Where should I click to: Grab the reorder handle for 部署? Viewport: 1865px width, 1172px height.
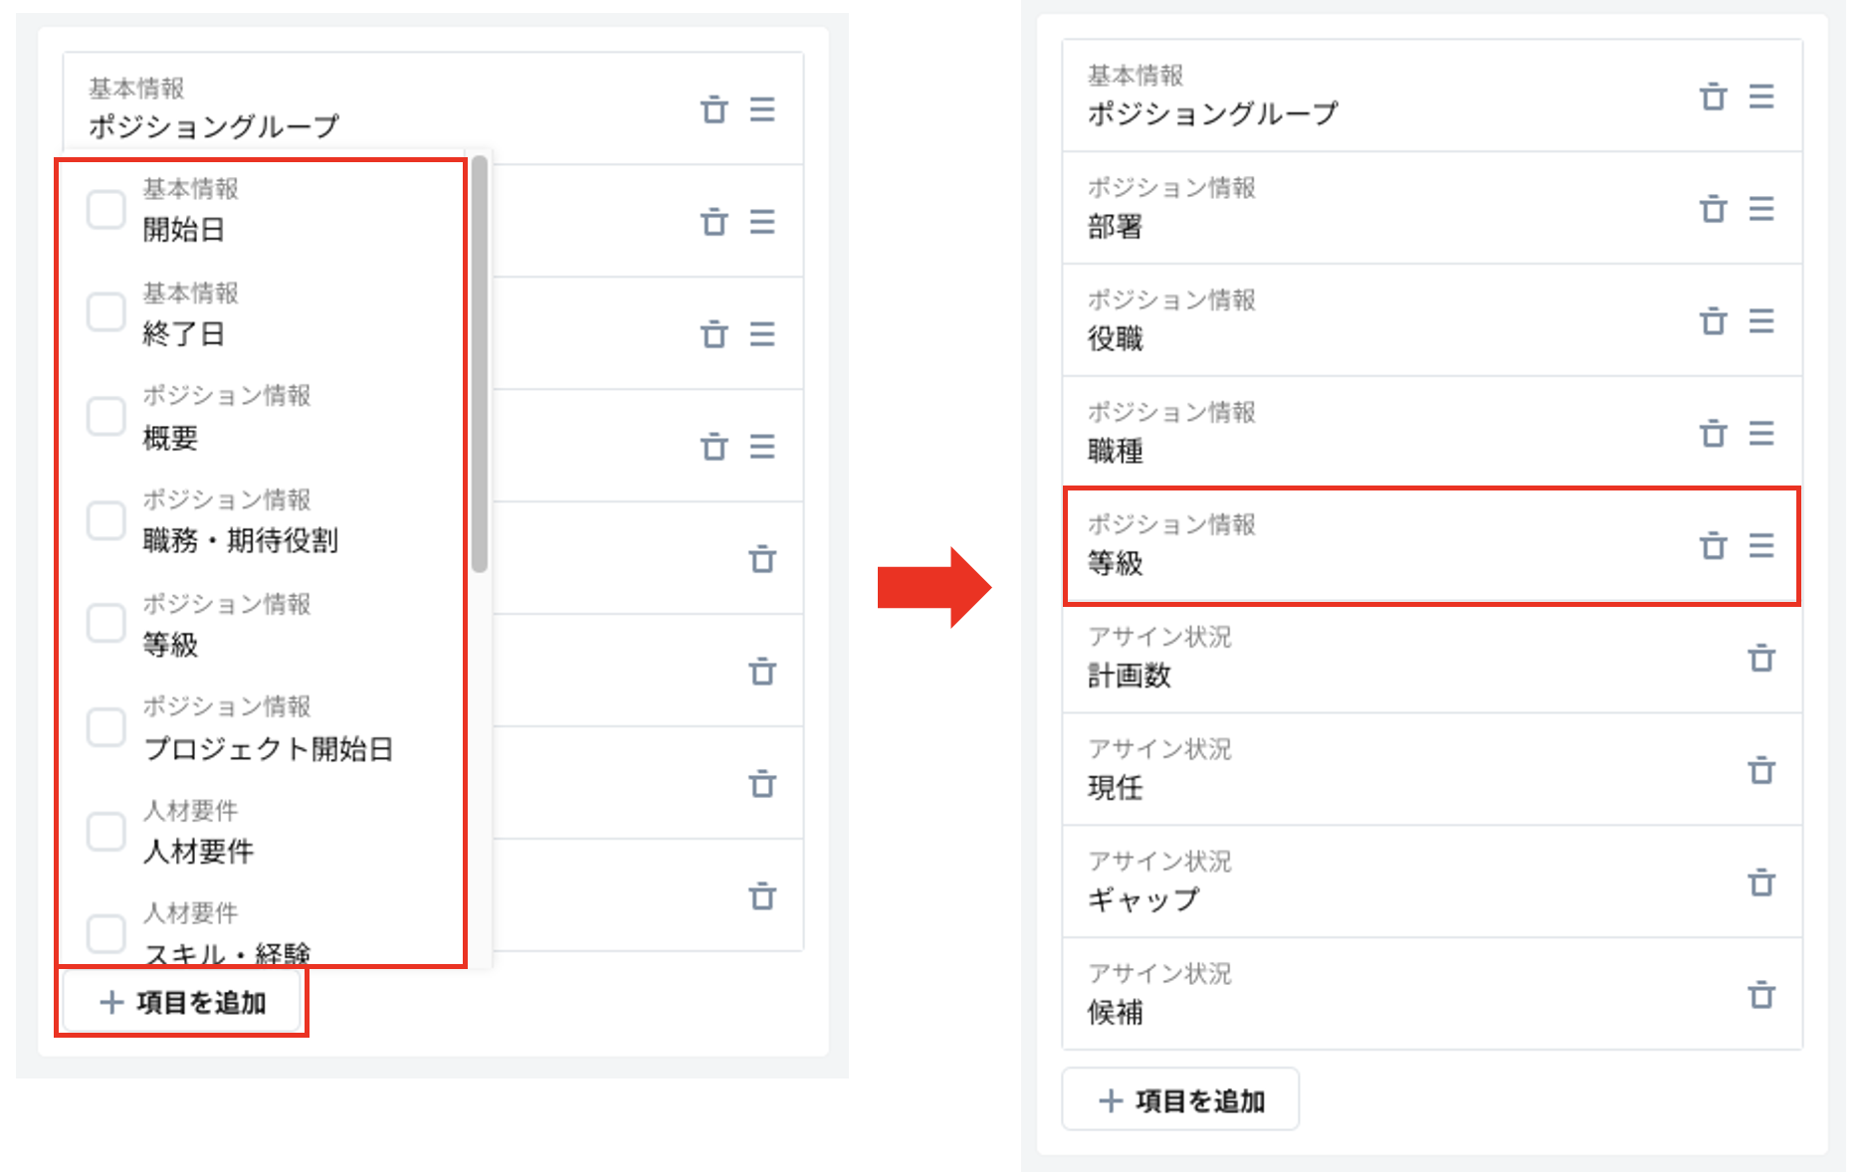click(1761, 209)
